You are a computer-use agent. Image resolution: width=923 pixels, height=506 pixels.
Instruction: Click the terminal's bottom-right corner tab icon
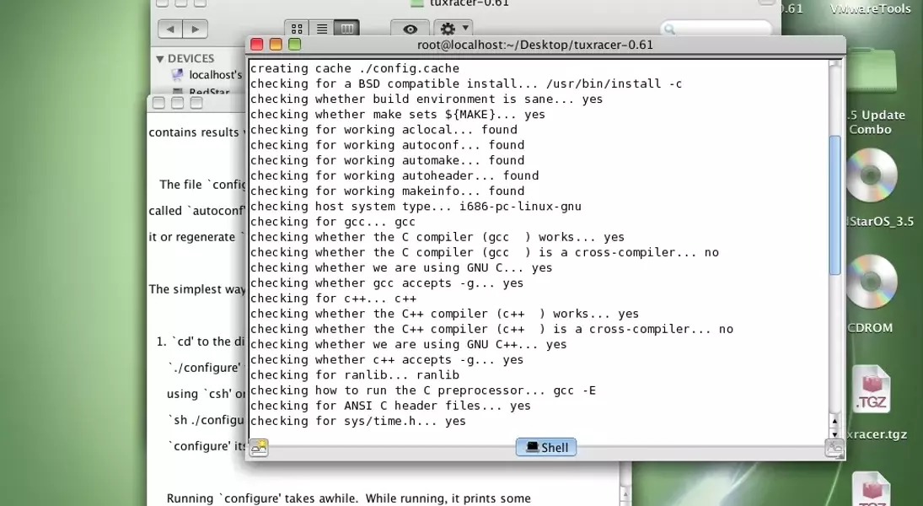point(834,448)
